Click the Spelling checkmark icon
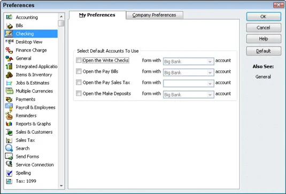The image size is (286, 194). click(x=9, y=173)
